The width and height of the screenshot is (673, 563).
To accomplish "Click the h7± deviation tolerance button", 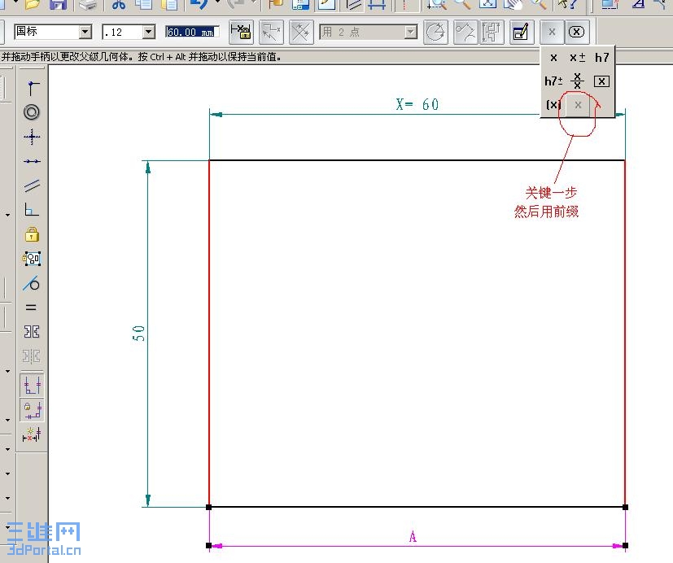I will coord(553,81).
